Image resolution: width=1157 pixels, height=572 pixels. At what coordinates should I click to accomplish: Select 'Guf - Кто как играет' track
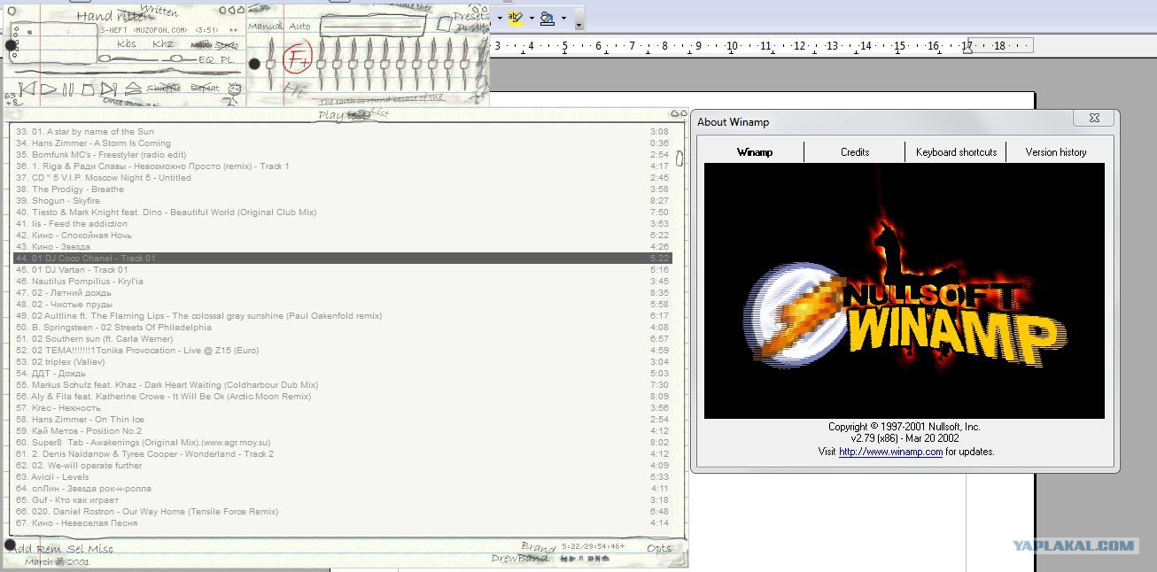[x=342, y=500]
